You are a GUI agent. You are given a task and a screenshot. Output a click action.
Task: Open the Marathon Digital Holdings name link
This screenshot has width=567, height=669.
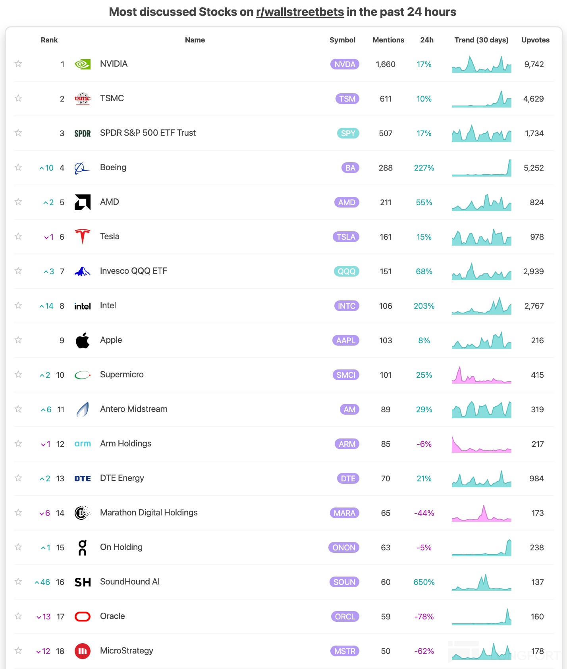pos(149,513)
